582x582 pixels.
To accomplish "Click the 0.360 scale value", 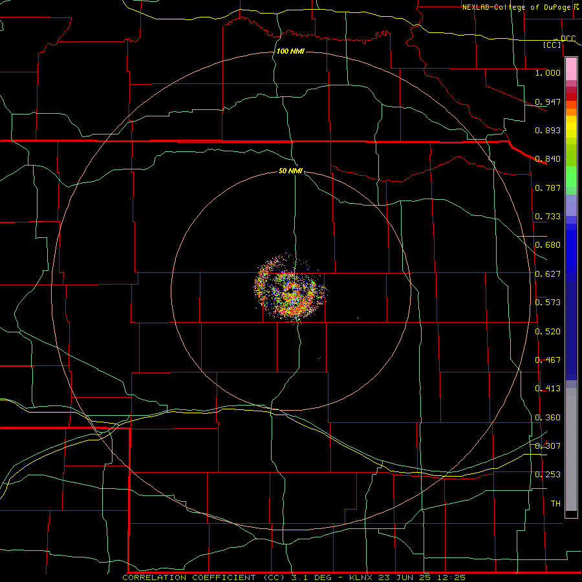I will point(548,418).
